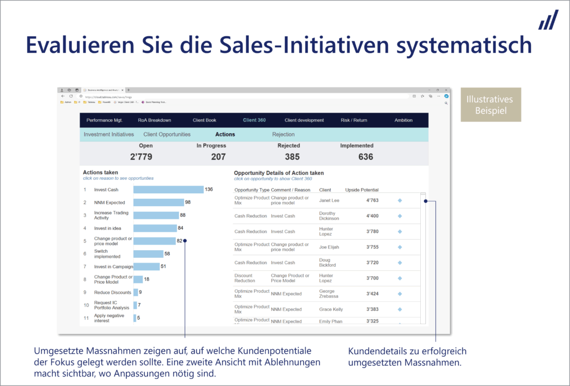Click the diamond icon next to Joe Elijah
This screenshot has width=570, height=386.
[x=400, y=247]
